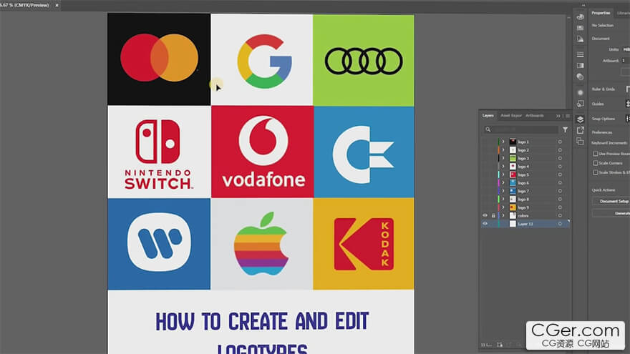Toggle visibility eye of colors layer

[485, 215]
